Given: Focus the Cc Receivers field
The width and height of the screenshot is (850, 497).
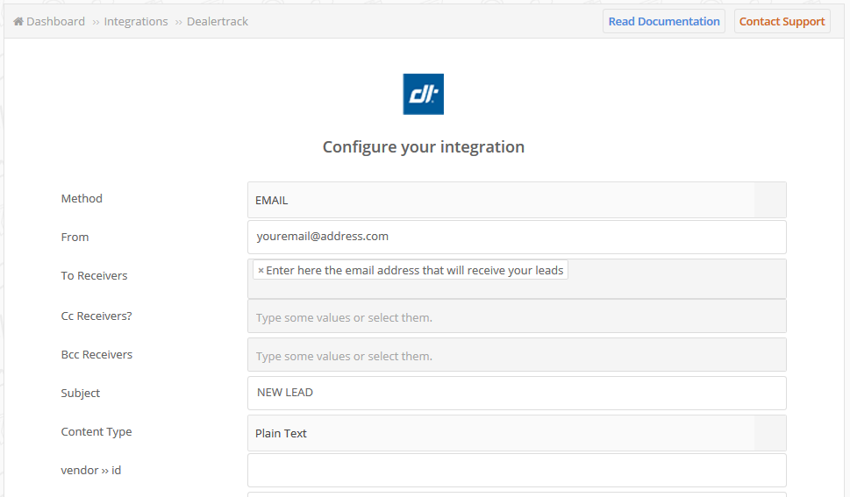Looking at the screenshot, I should click(x=518, y=316).
